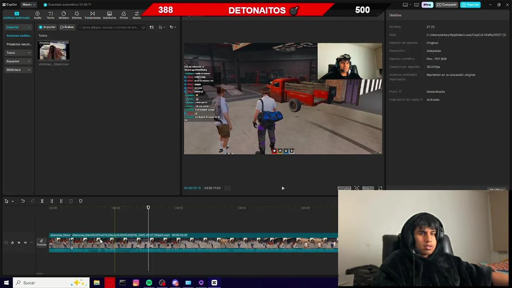512x288 pixels.
Task: Click the Relación aspect ratio button
Action: 368,188
